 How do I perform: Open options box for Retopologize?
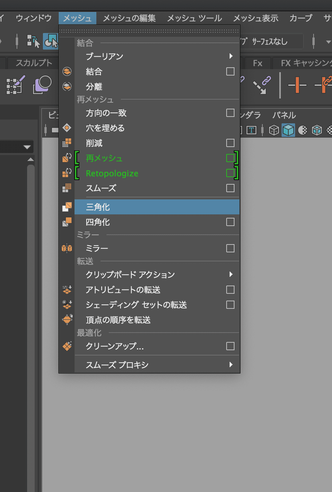(x=230, y=173)
